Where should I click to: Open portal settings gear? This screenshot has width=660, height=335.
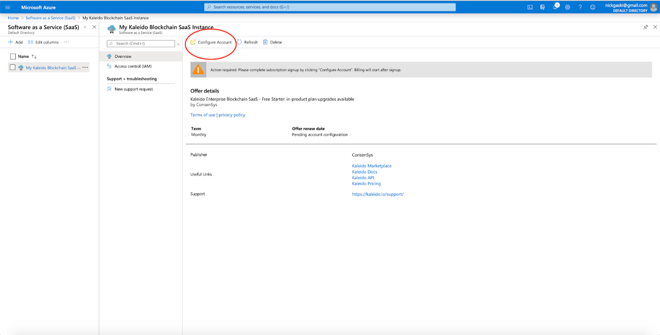[568, 7]
